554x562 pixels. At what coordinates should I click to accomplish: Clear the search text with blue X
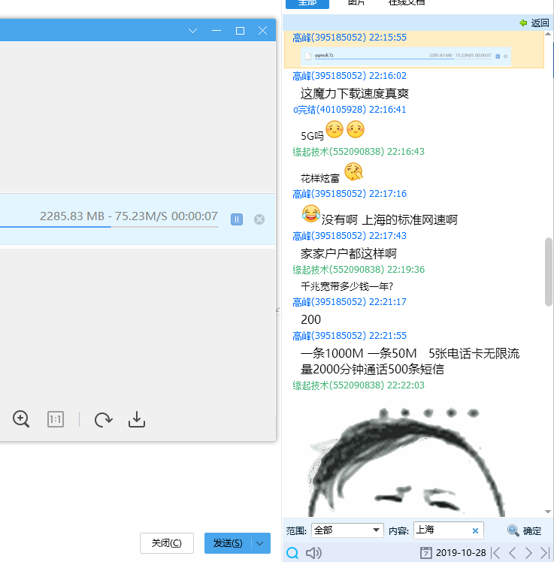pyautogui.click(x=476, y=530)
